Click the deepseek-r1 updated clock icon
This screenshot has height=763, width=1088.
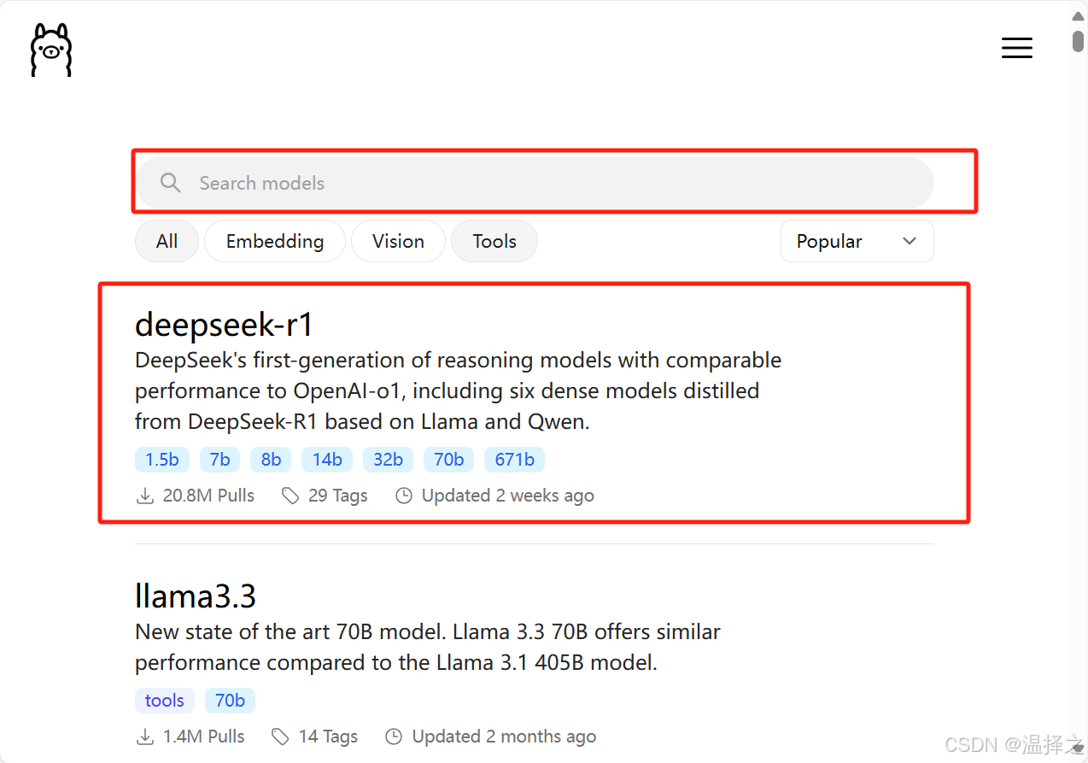[x=404, y=496]
